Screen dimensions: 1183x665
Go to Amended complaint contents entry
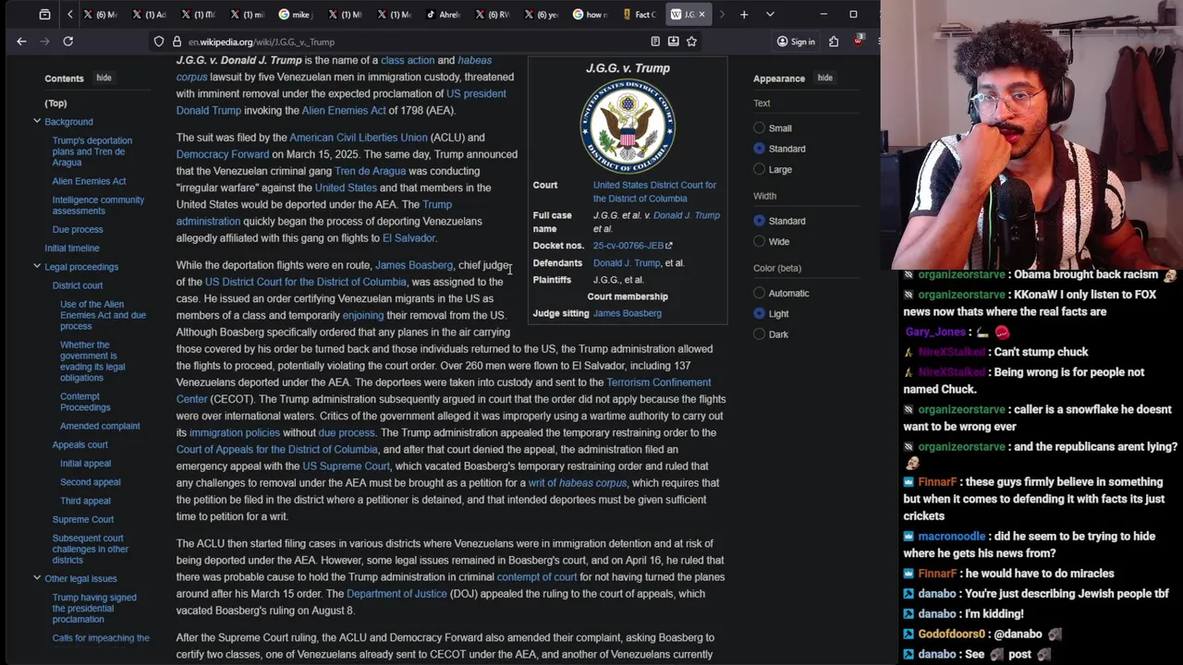point(100,427)
